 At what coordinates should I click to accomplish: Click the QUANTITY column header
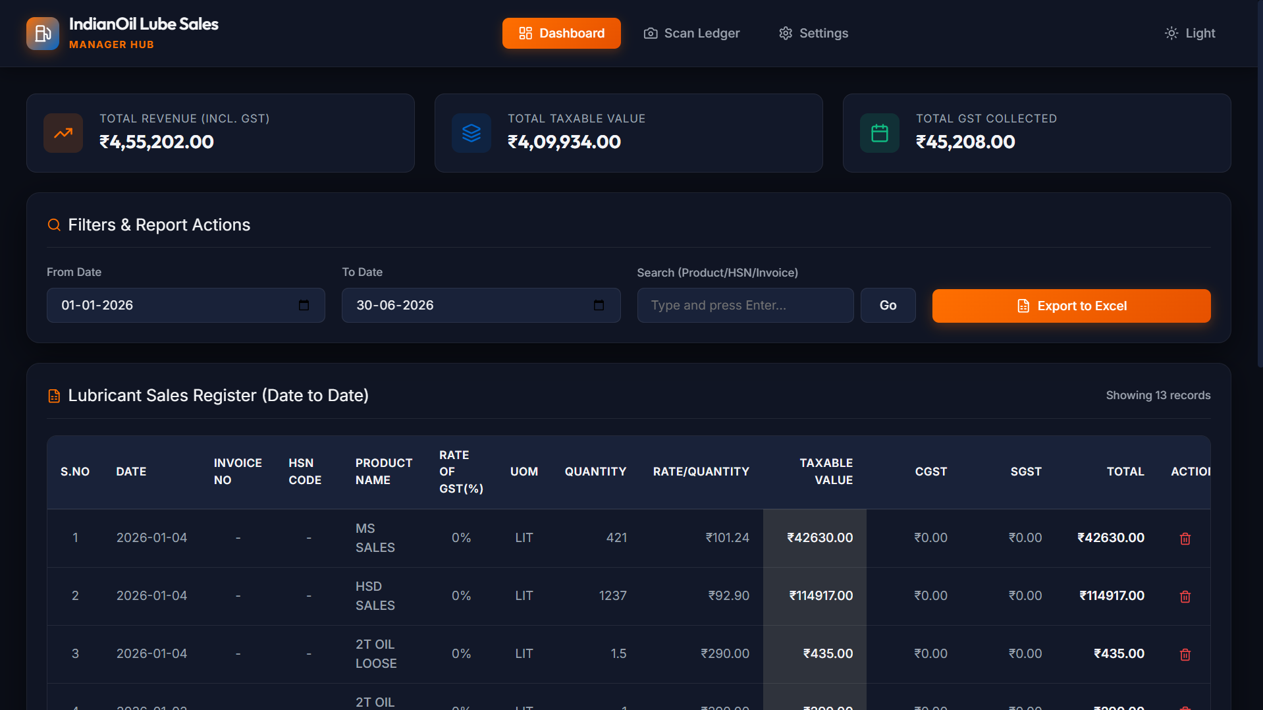coord(595,472)
